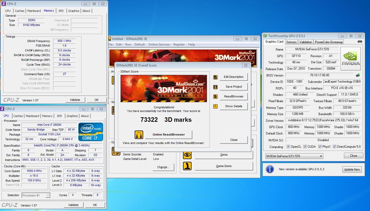370x211 pixels.
Task: Click the Save Project button
Action: pos(234,87)
